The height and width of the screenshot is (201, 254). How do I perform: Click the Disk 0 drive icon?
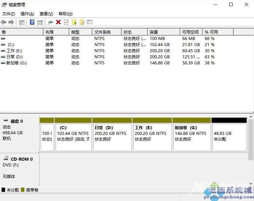6,120
